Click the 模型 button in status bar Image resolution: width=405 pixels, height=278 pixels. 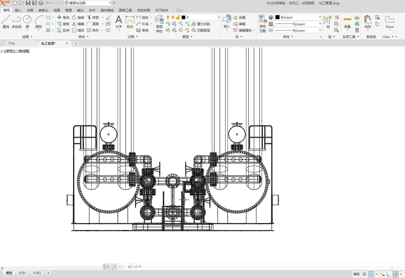(x=356, y=274)
